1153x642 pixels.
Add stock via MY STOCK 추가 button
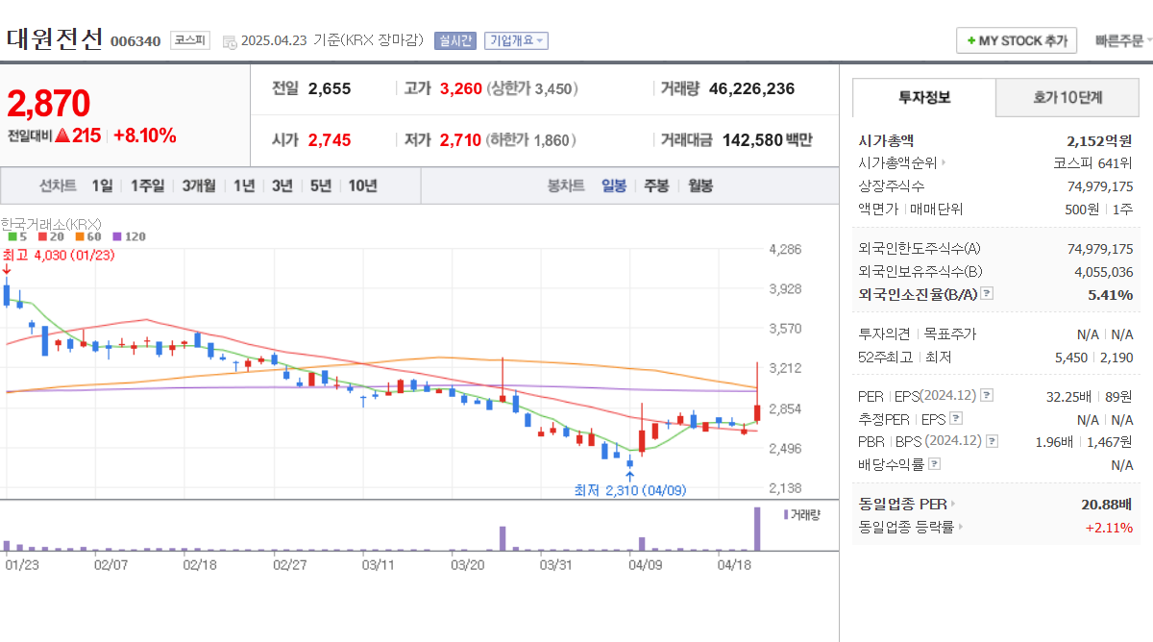pos(1017,40)
